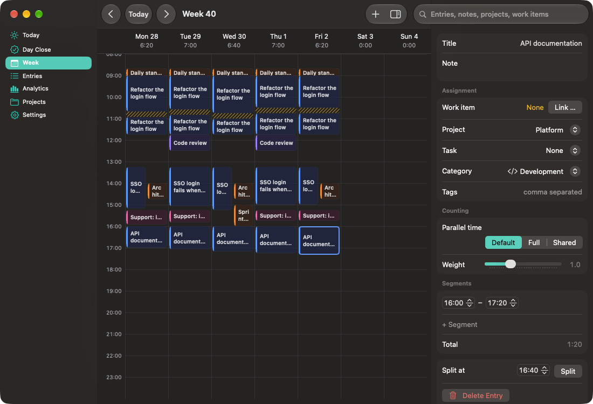Click the None work item value
Image resolution: width=593 pixels, height=404 pixels.
click(x=535, y=107)
